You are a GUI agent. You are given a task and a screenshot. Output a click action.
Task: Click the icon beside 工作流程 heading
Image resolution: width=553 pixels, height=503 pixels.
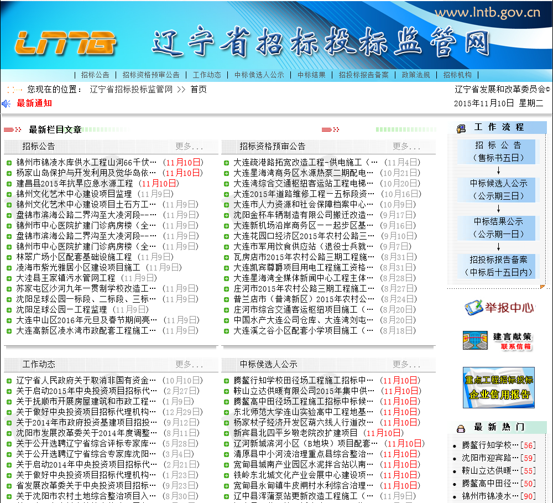point(461,128)
